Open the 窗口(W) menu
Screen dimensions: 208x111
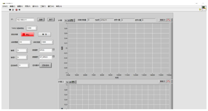point(51,6)
